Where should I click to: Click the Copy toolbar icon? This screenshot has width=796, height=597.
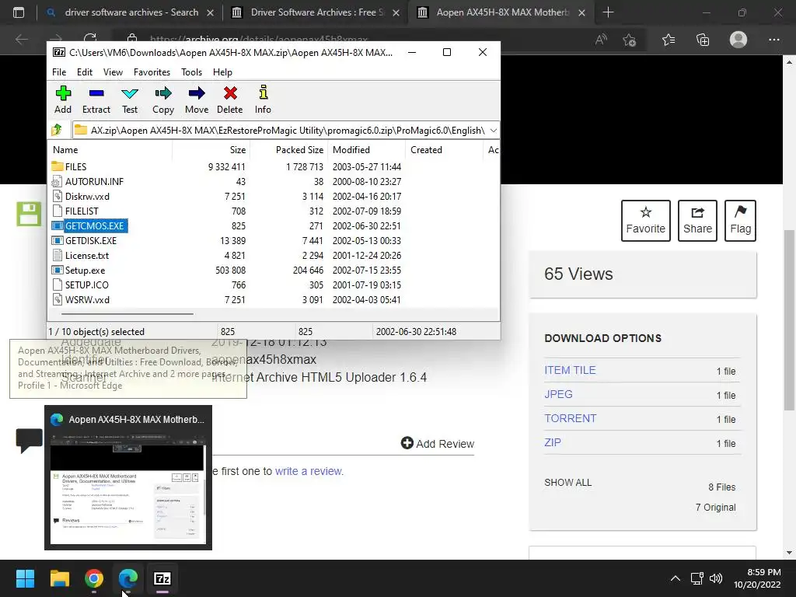(x=163, y=99)
